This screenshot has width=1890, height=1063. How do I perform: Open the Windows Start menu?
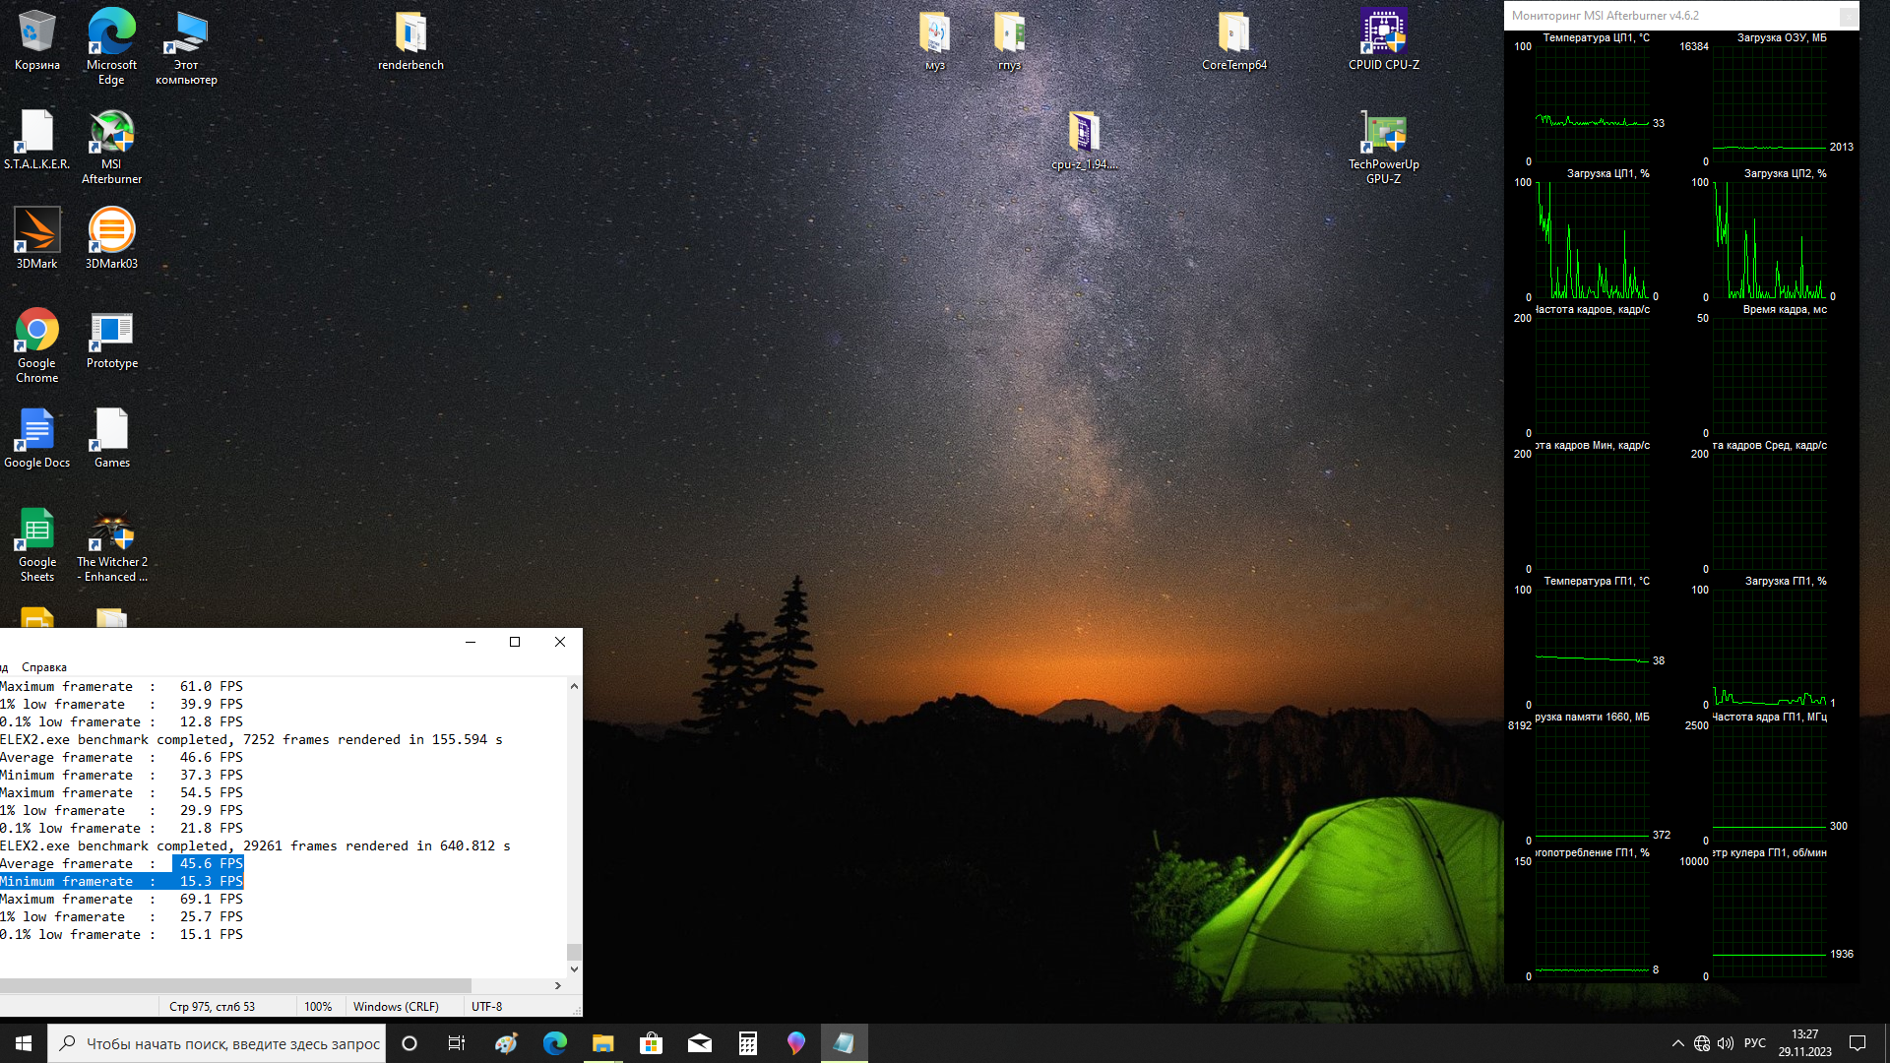pos(24,1043)
